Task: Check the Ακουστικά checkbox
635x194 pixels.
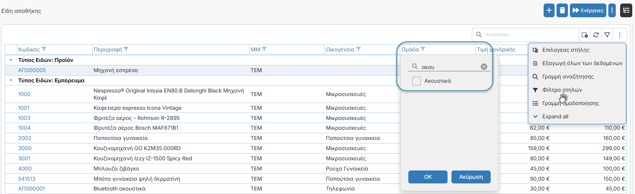Action: 417,81
